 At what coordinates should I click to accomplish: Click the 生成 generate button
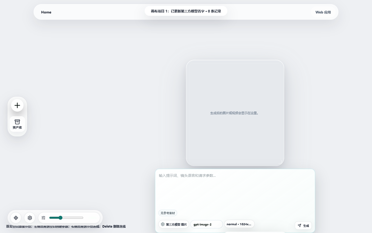point(303,225)
